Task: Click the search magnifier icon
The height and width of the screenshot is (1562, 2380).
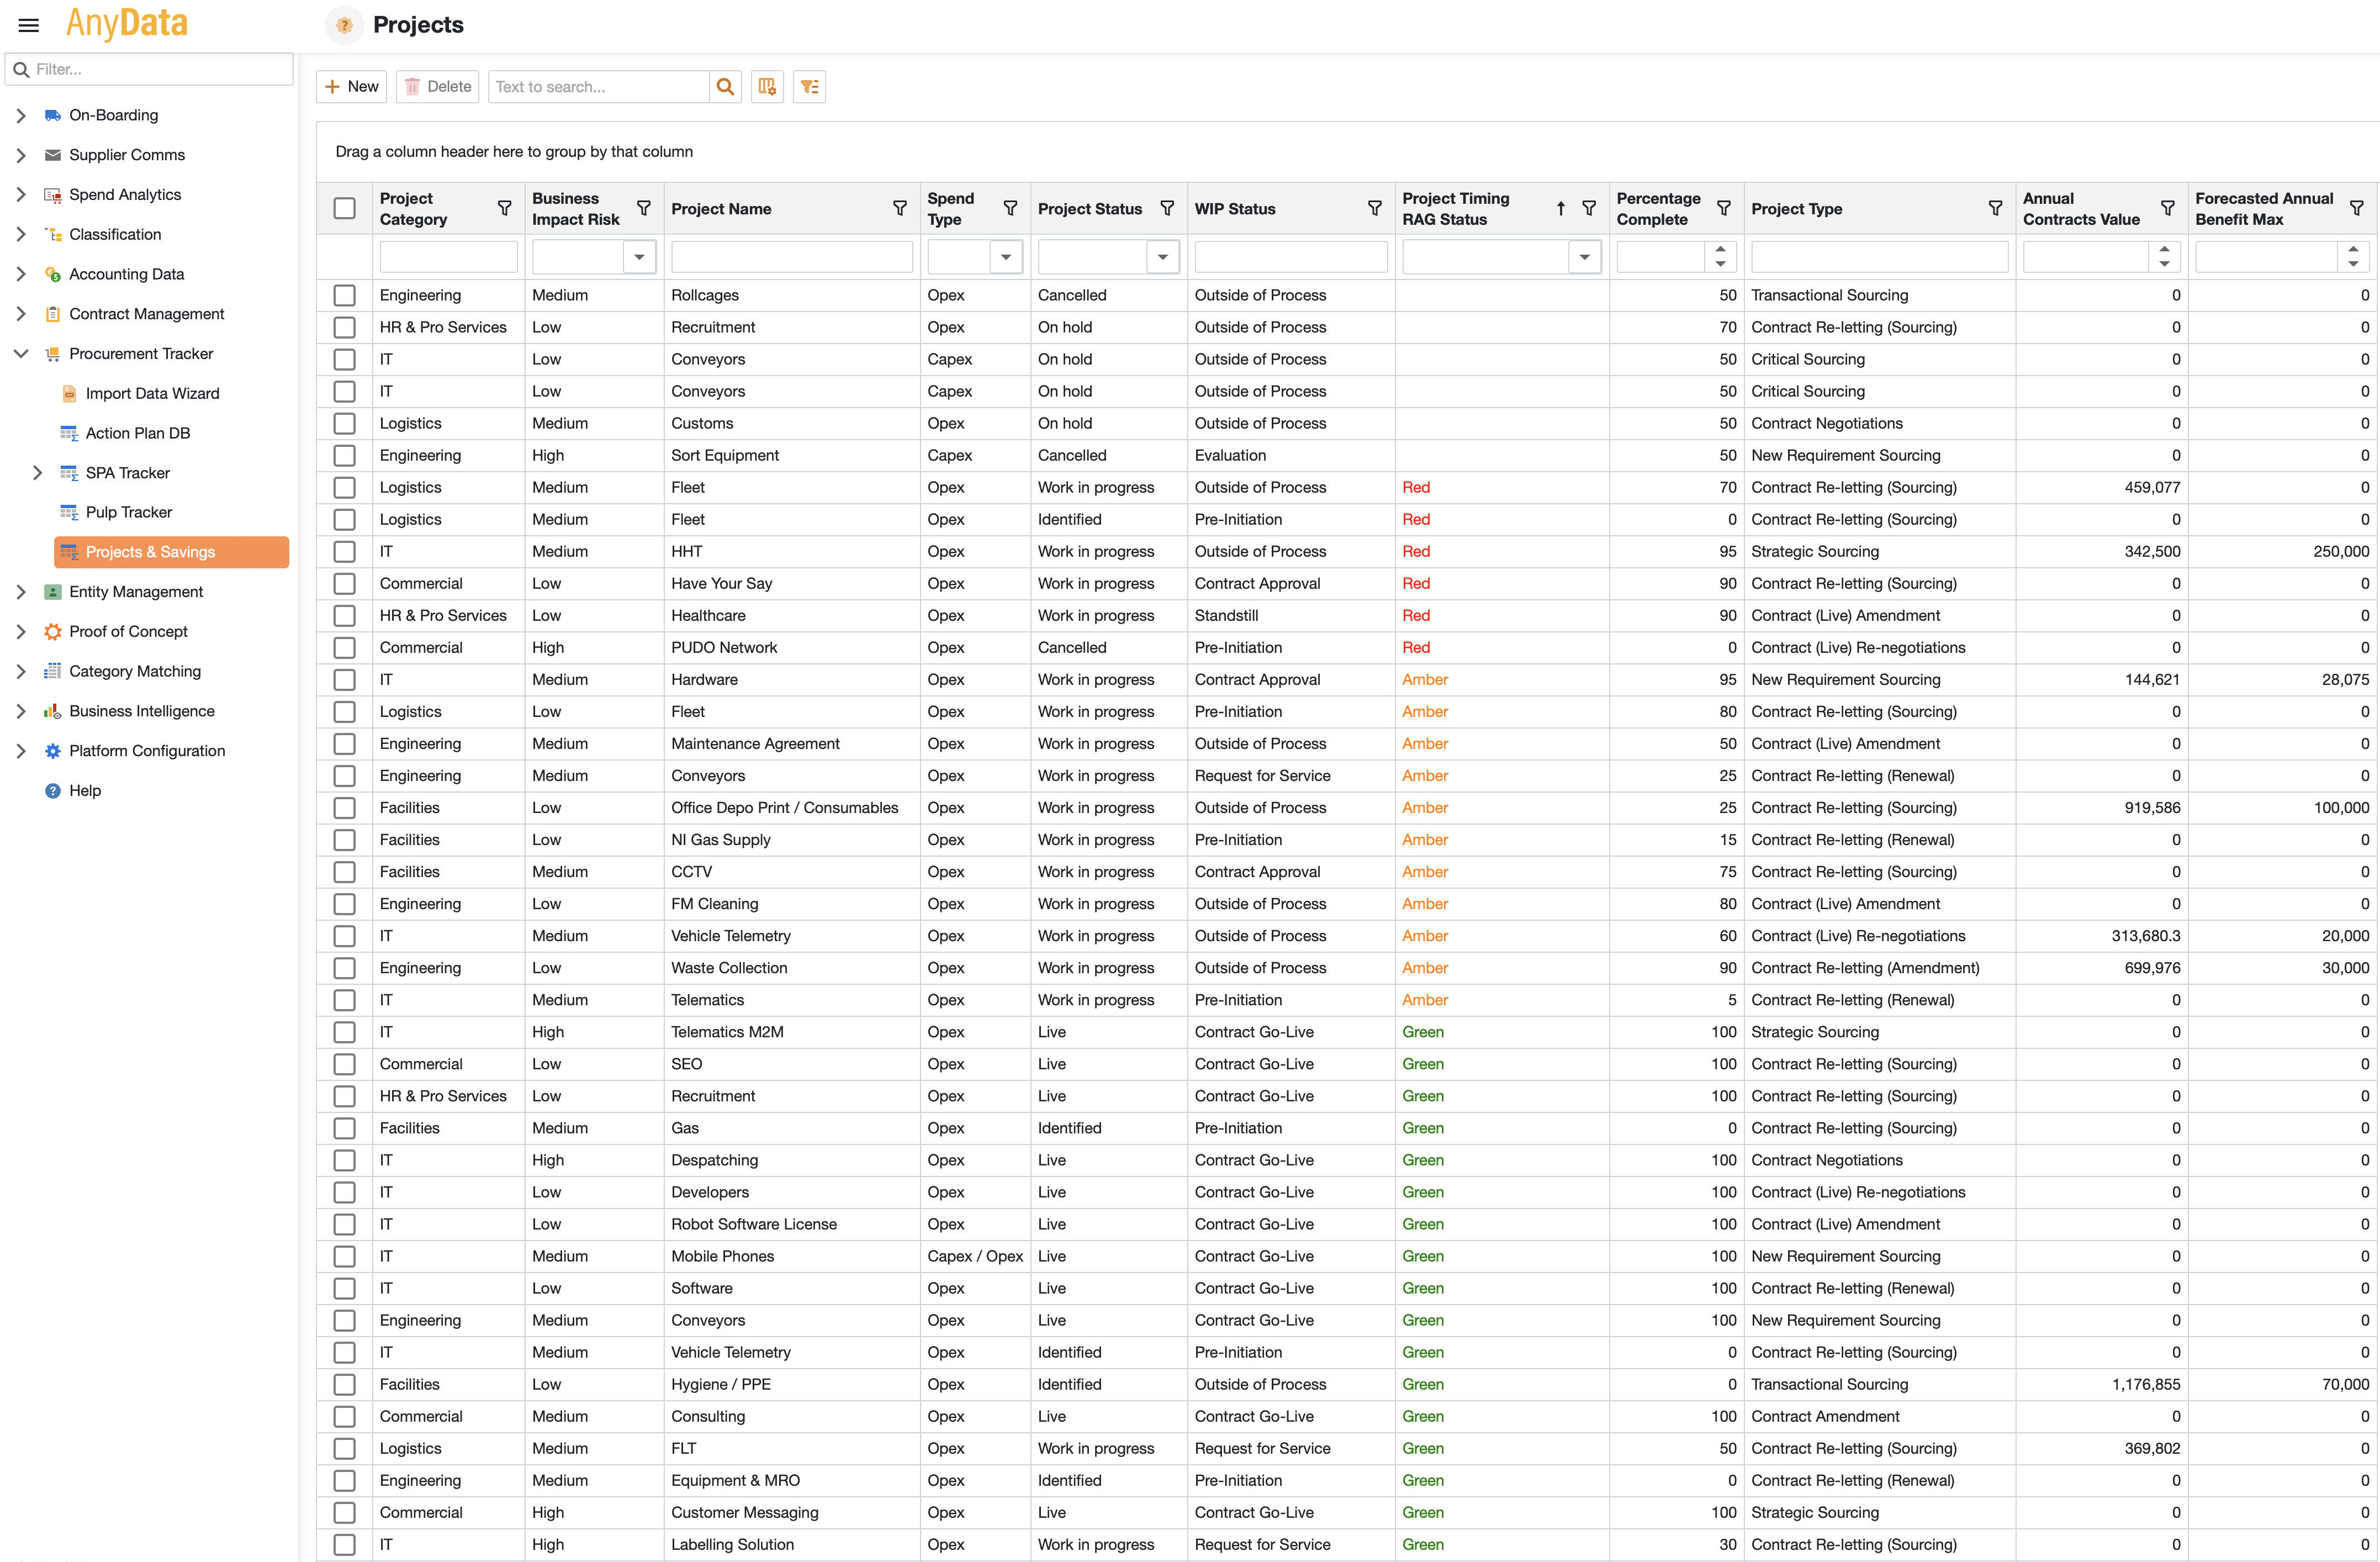Action: tap(725, 87)
